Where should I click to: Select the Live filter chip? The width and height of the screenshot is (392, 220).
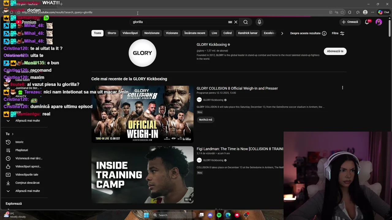(x=214, y=33)
